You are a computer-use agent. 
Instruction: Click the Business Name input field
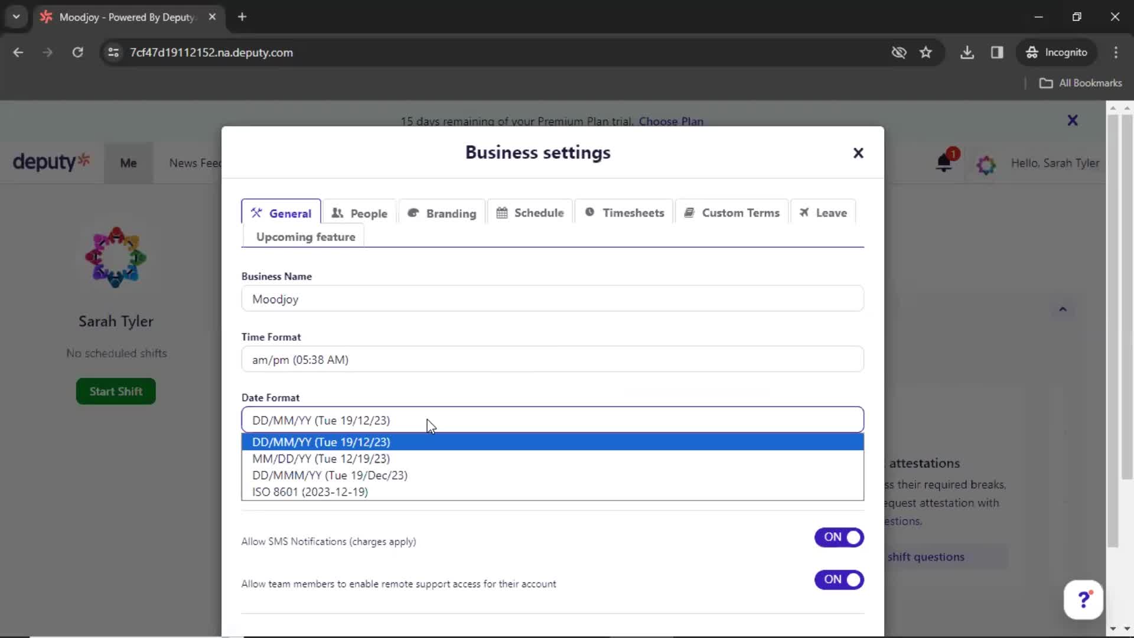[x=554, y=298]
